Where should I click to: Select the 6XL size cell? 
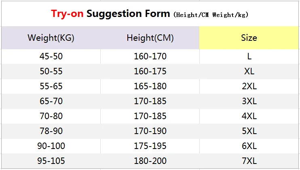[249, 146]
